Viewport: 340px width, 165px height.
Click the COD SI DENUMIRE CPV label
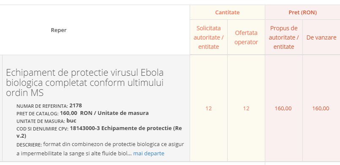tap(43, 129)
